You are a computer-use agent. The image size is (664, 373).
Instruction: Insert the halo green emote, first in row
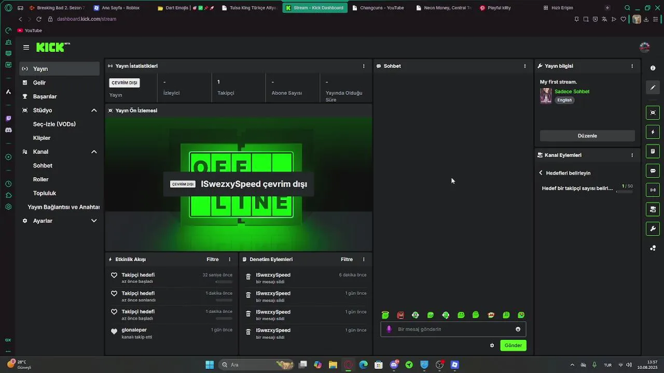pyautogui.click(x=385, y=315)
